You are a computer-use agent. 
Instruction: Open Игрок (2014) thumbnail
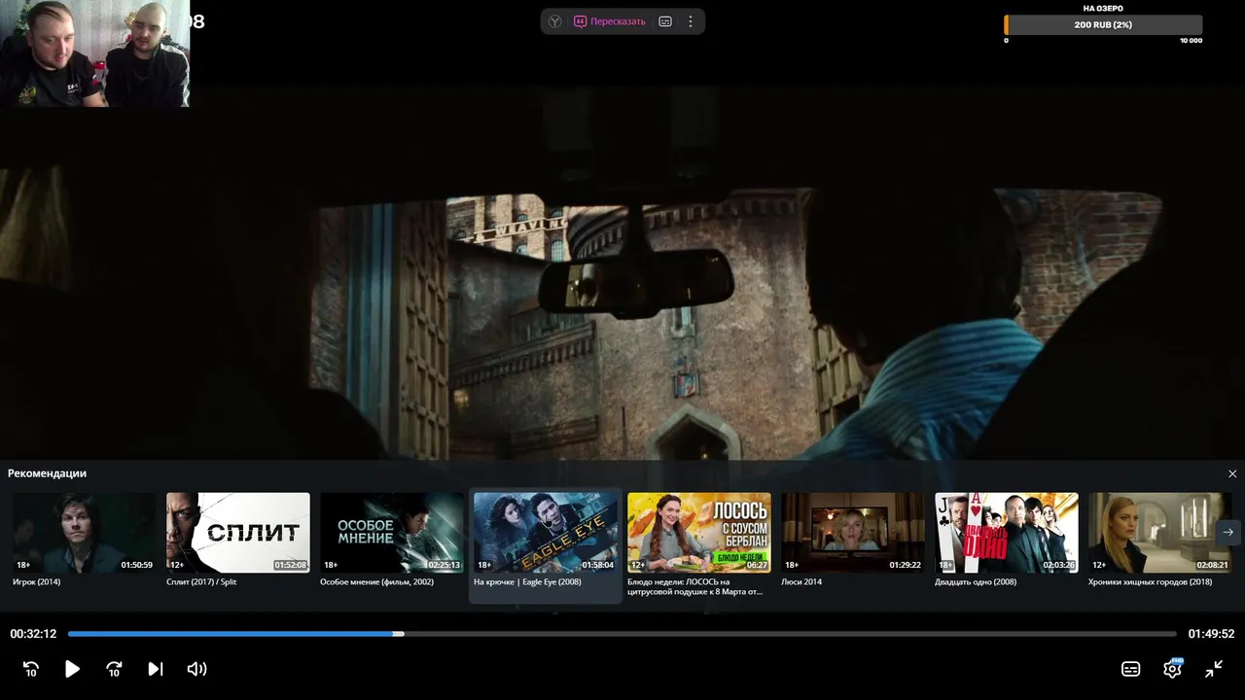[84, 533]
